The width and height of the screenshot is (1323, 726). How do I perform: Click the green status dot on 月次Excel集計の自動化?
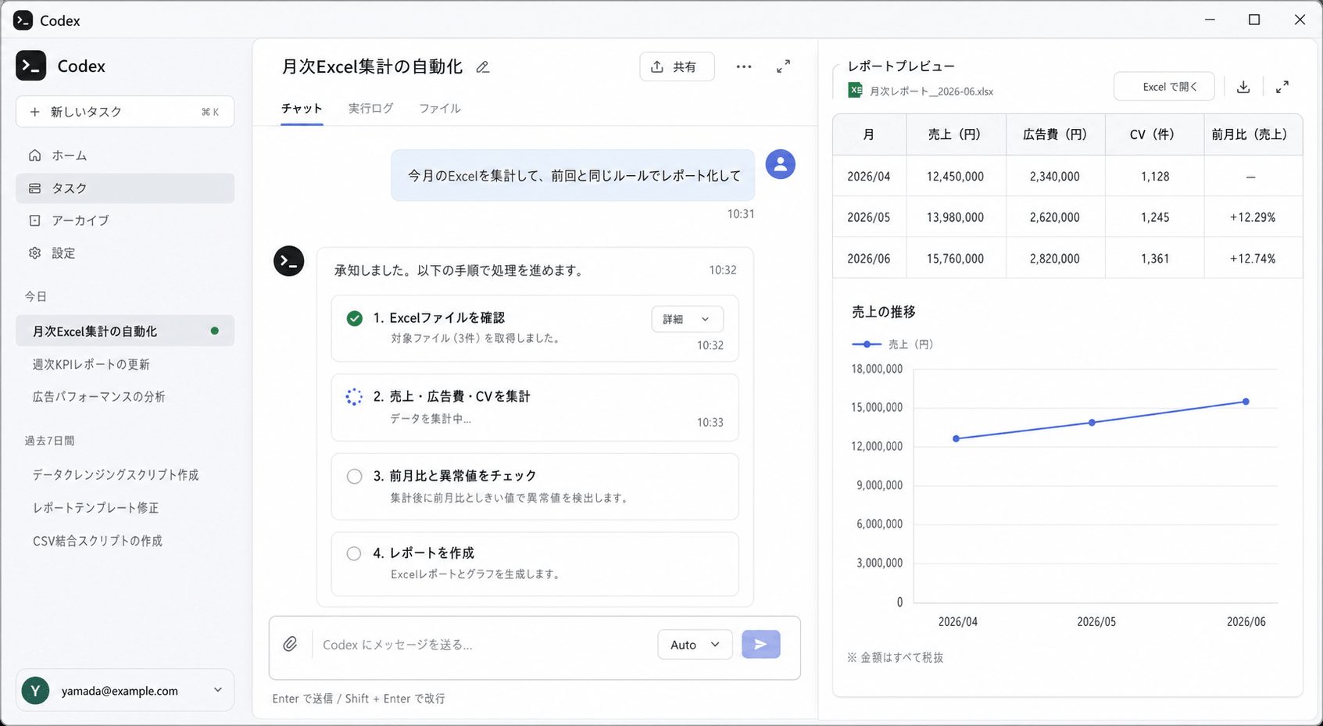tap(215, 331)
